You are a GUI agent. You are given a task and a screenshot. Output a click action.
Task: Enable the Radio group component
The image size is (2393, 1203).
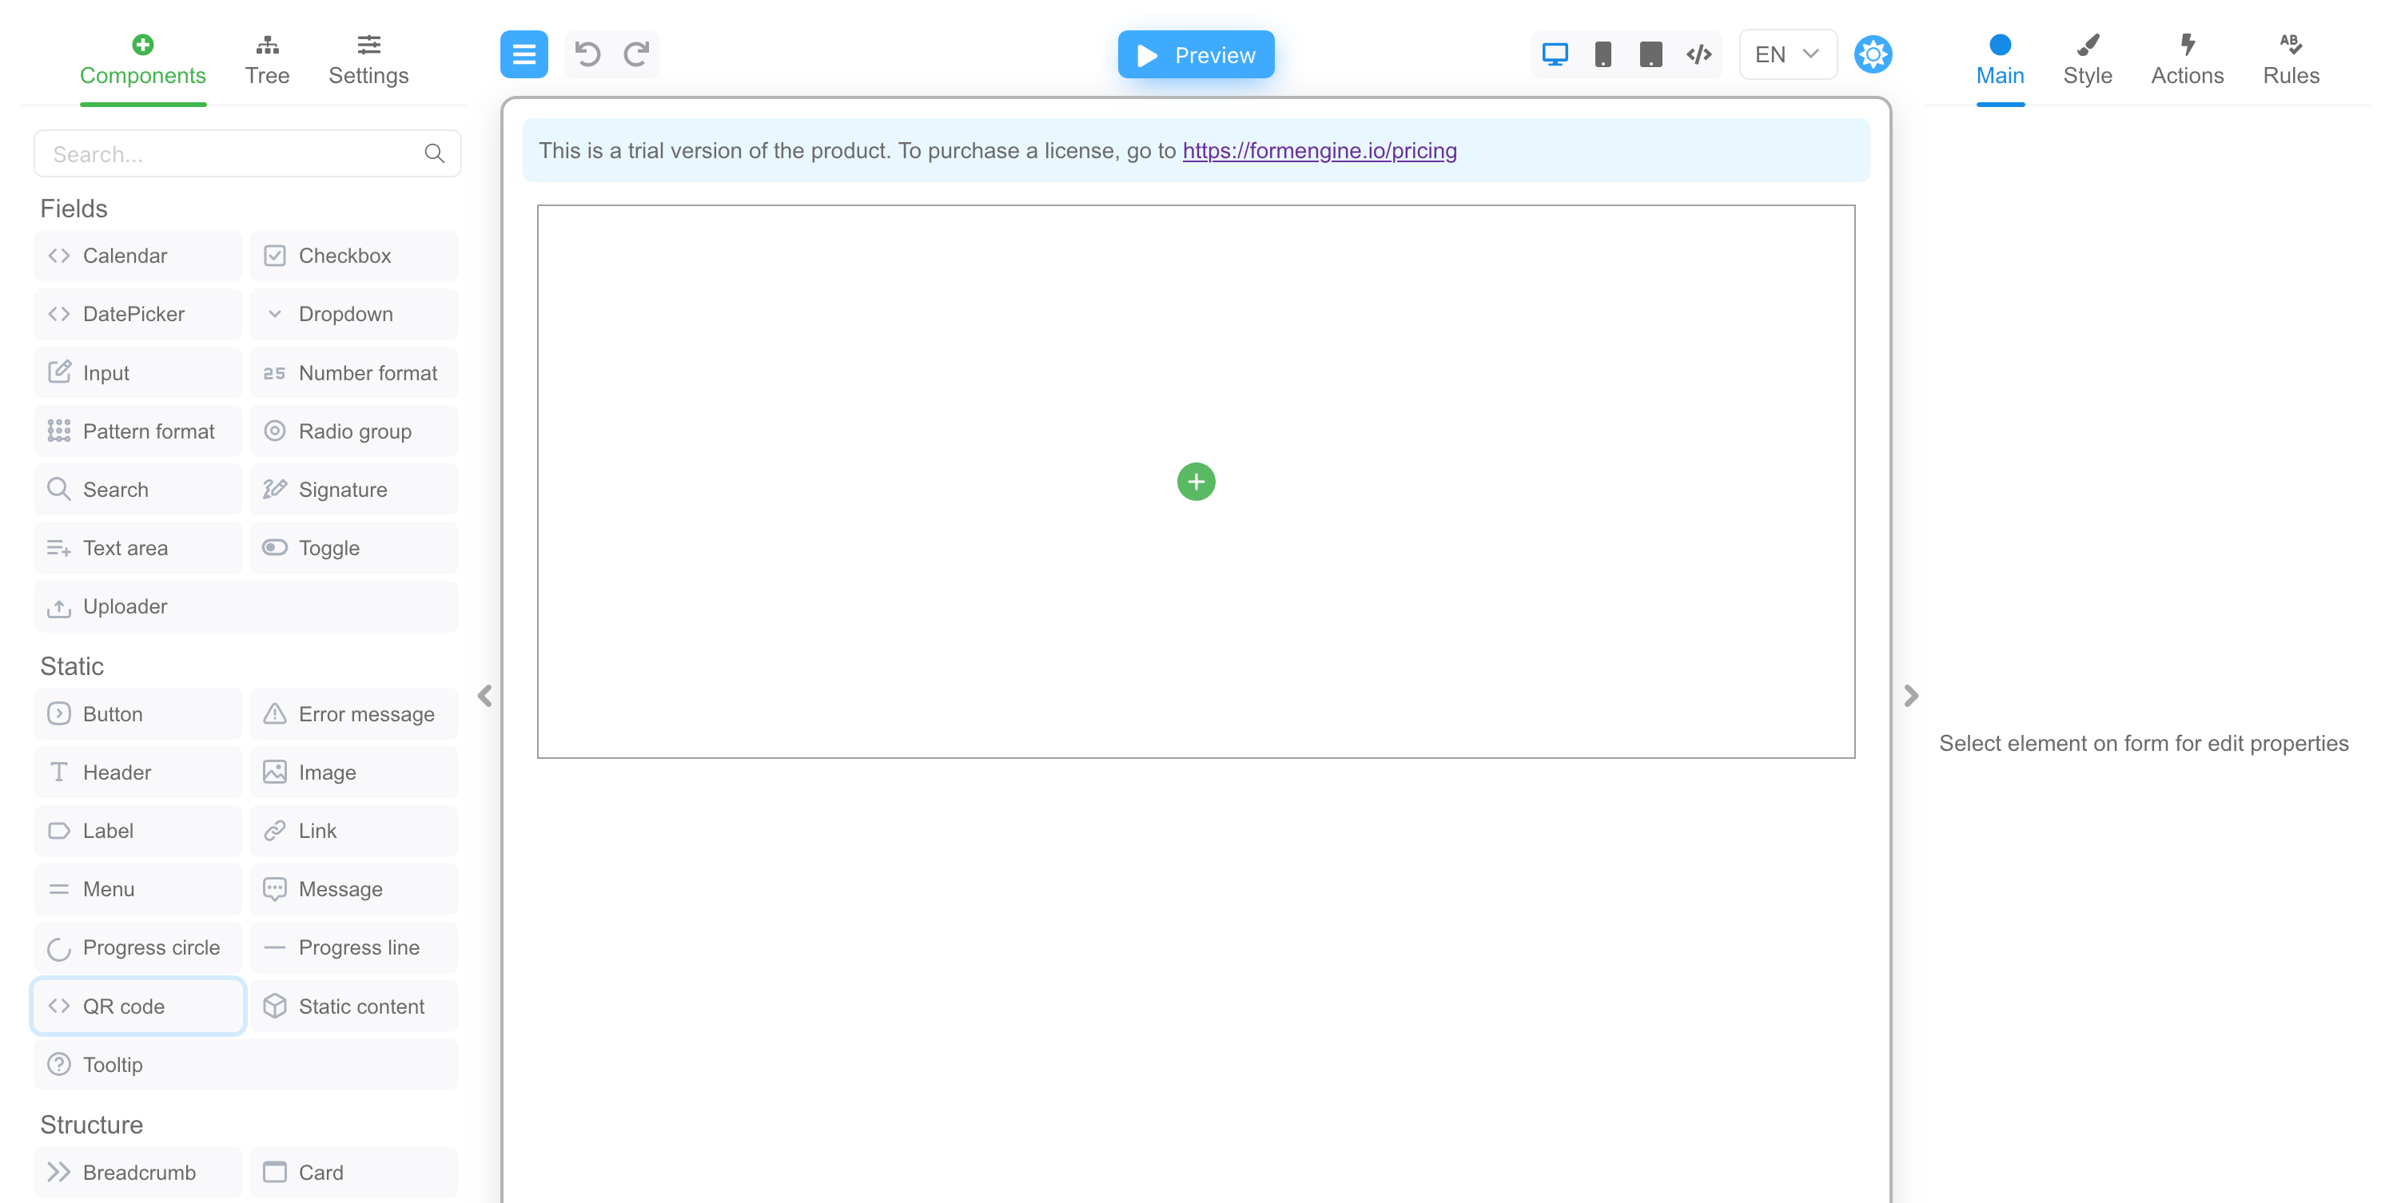(355, 430)
